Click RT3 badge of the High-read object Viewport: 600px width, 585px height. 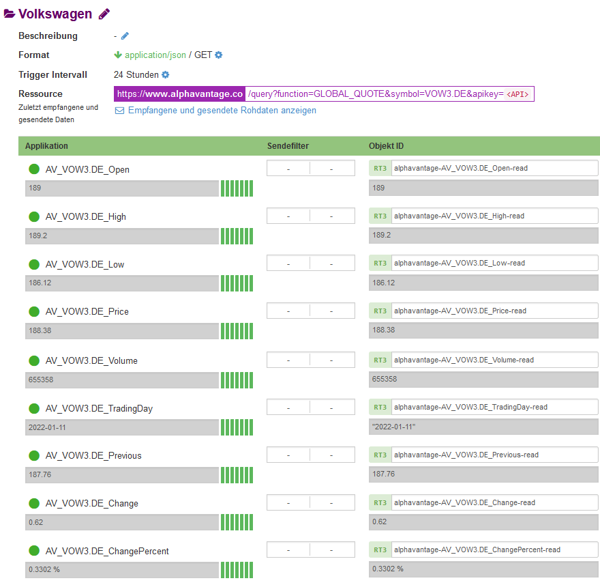click(380, 216)
